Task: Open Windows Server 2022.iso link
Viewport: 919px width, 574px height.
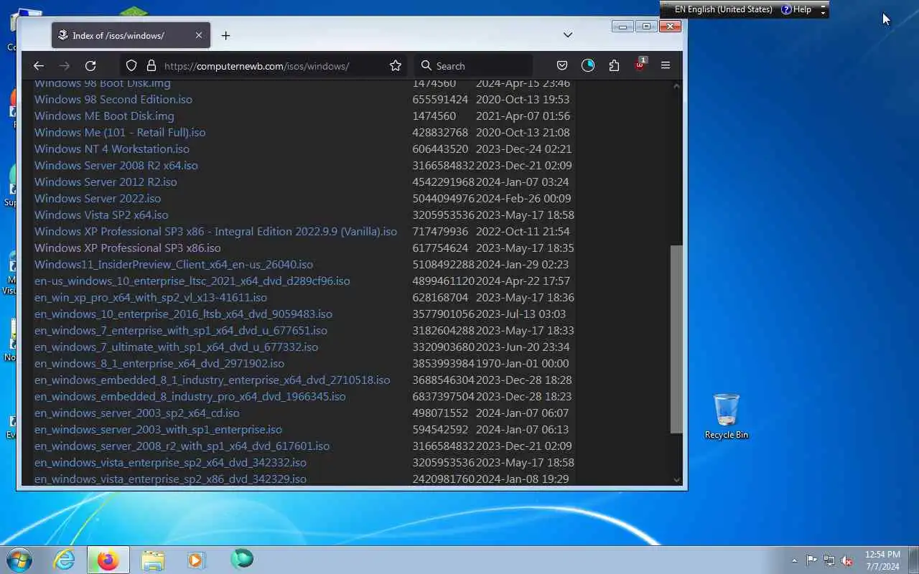Action: (98, 199)
